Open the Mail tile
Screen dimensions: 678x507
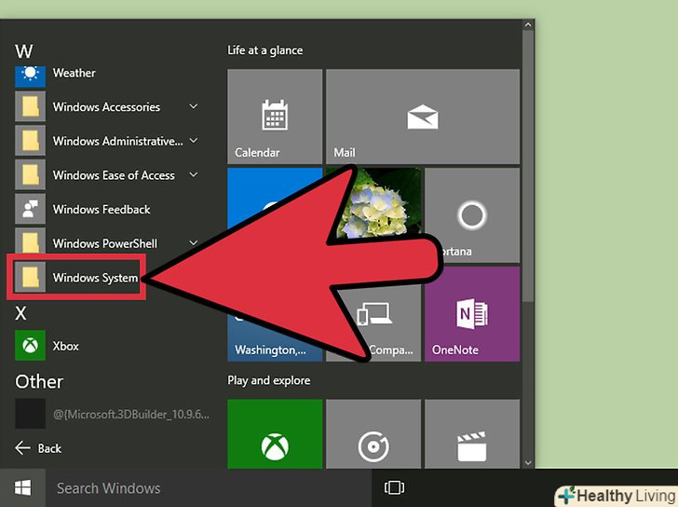[423, 116]
